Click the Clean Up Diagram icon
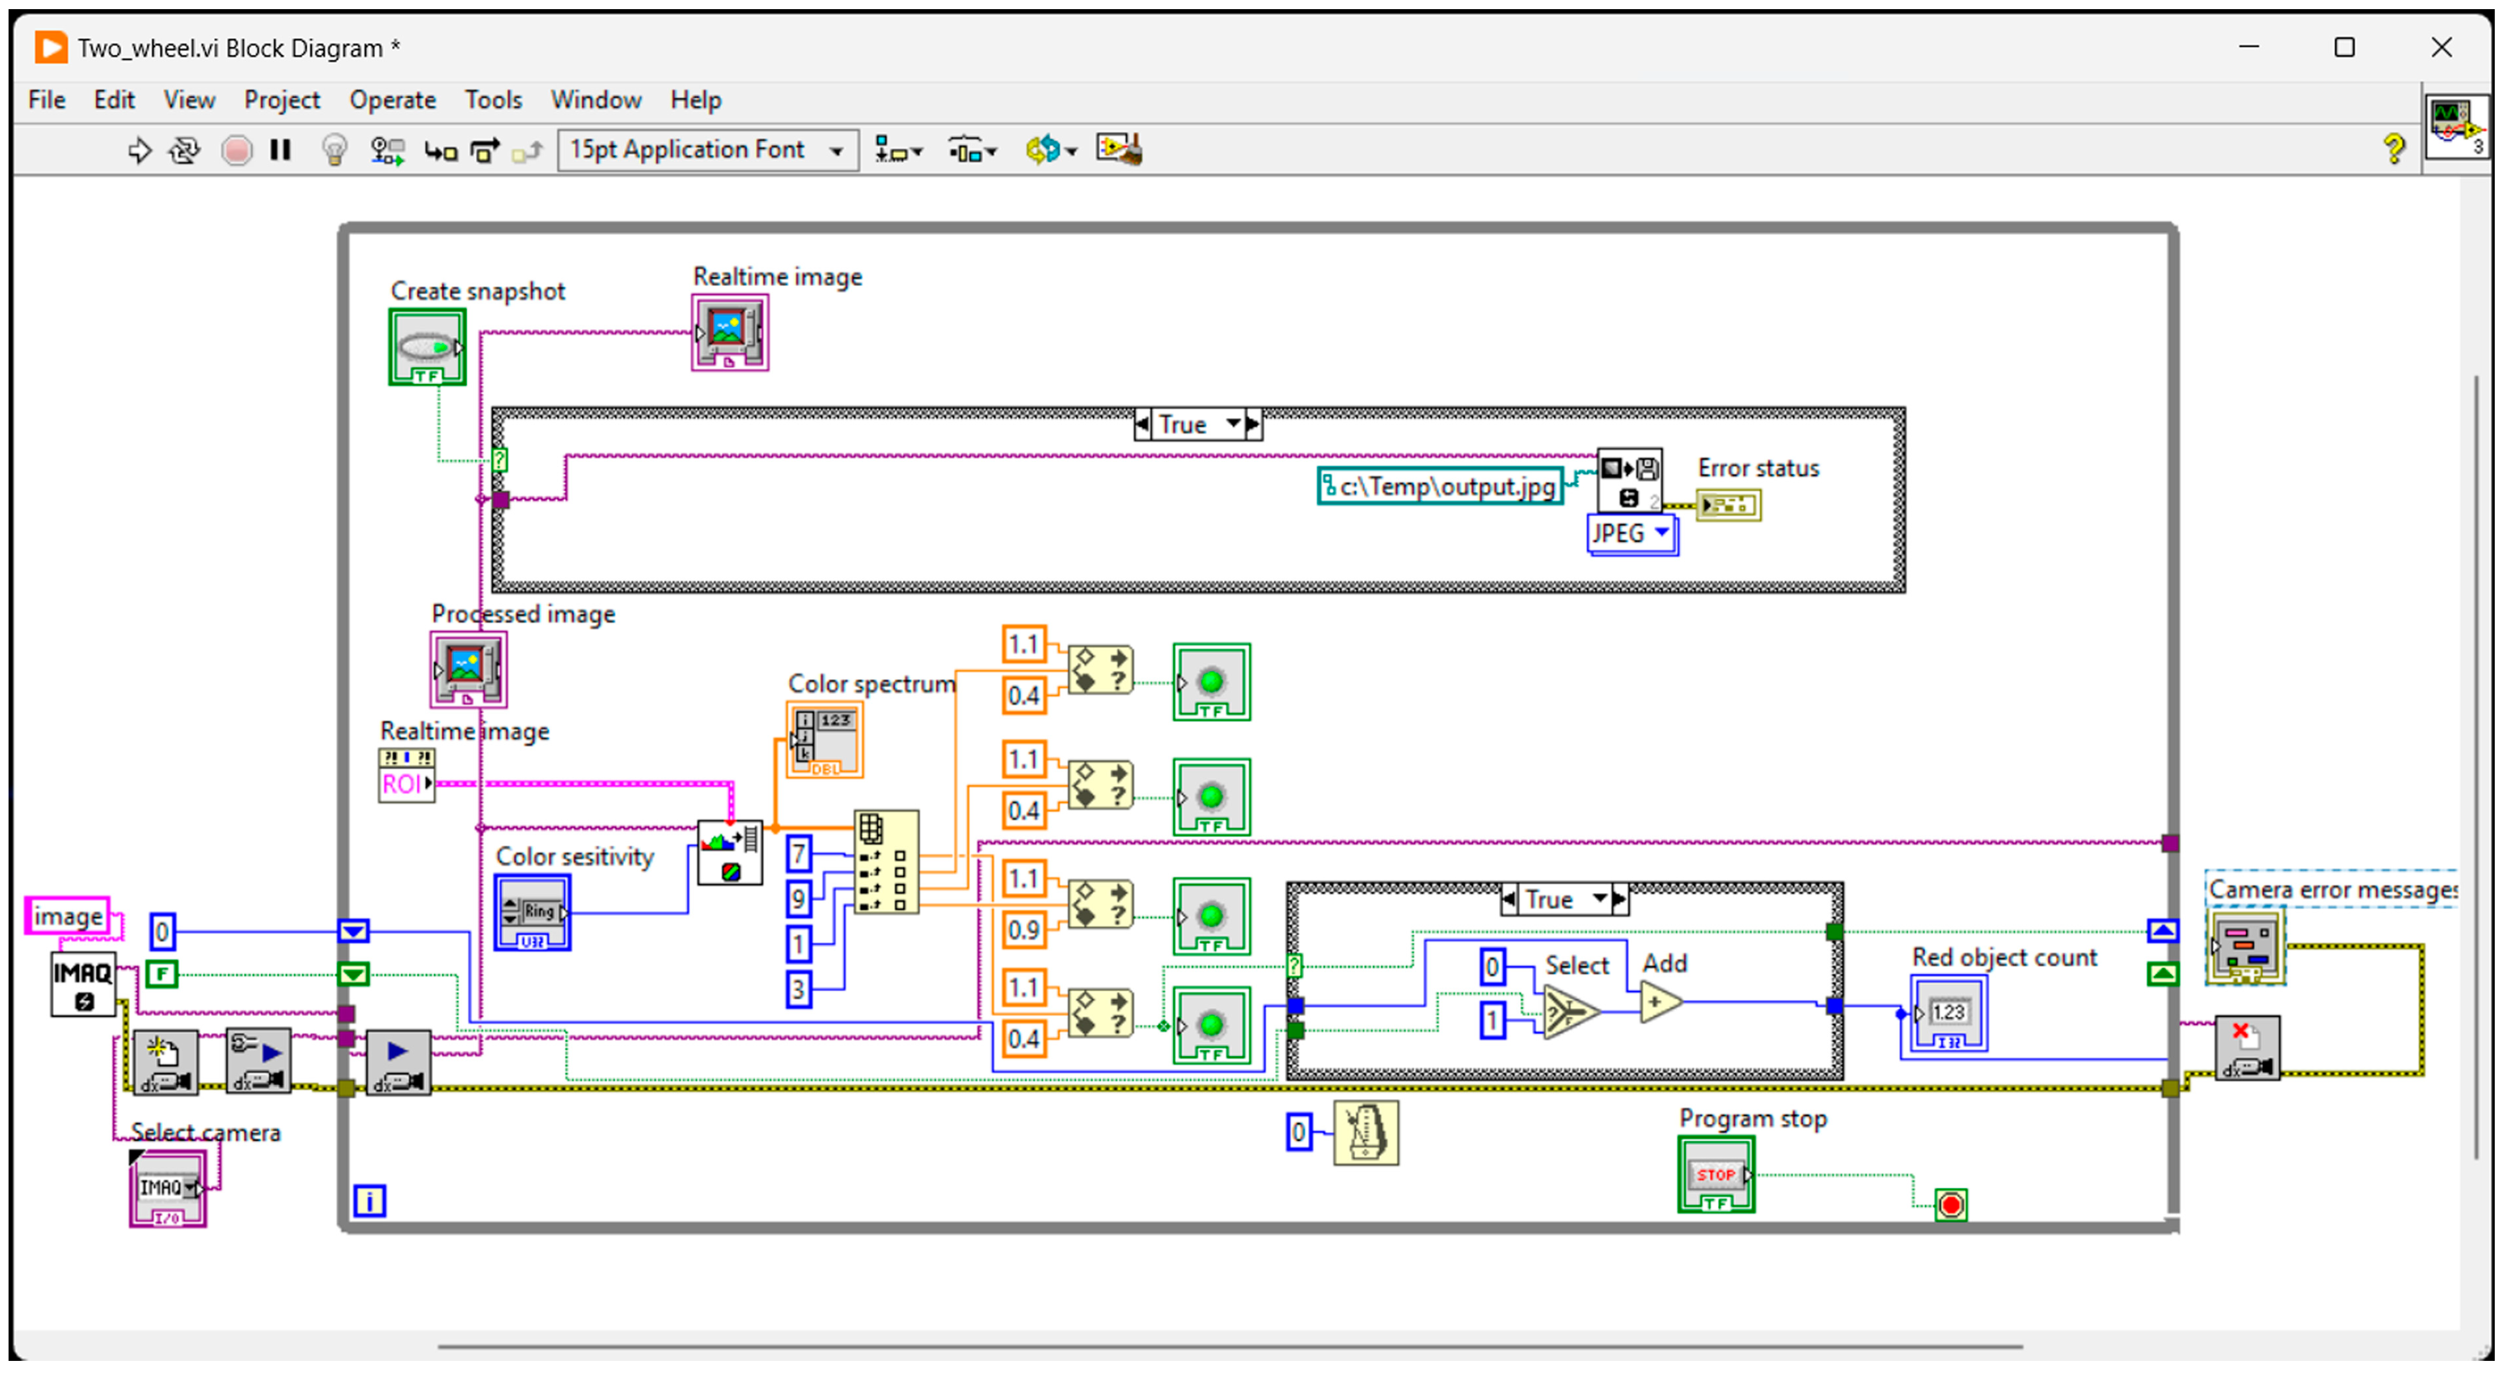 tap(1119, 150)
